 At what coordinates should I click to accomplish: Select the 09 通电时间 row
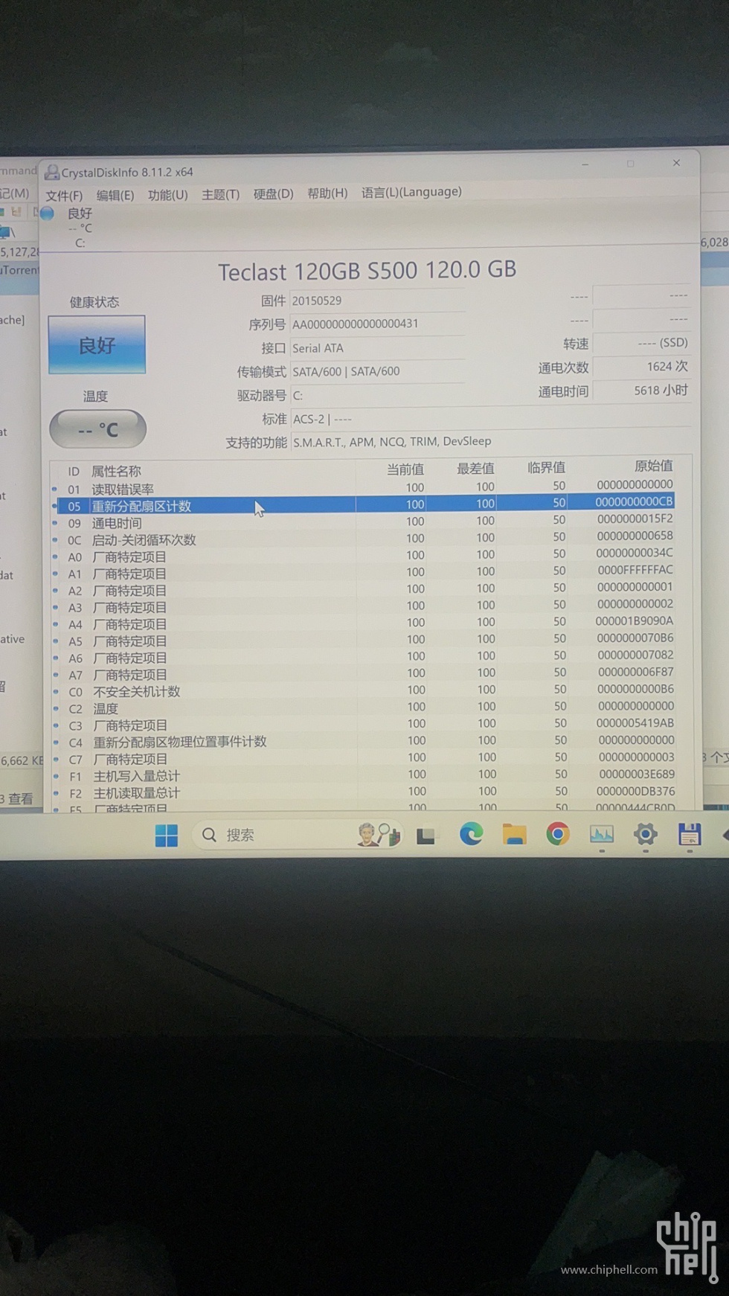point(364,522)
